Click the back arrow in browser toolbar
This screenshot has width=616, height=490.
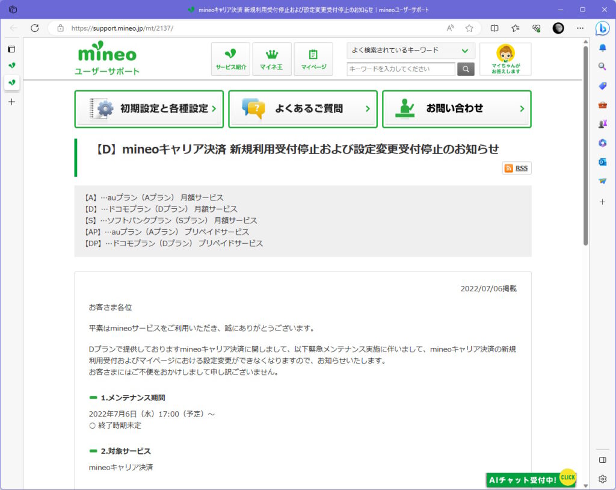click(x=14, y=28)
